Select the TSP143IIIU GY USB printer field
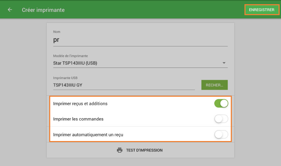This screenshot has height=166, width=281. [124, 85]
